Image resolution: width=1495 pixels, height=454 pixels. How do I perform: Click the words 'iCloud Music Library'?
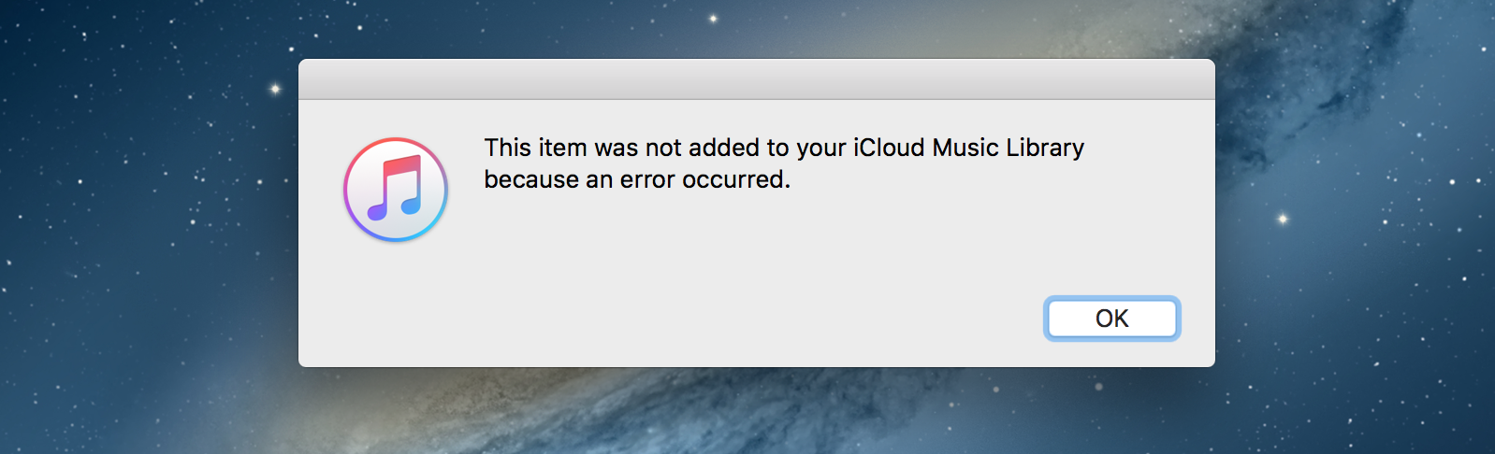[968, 148]
